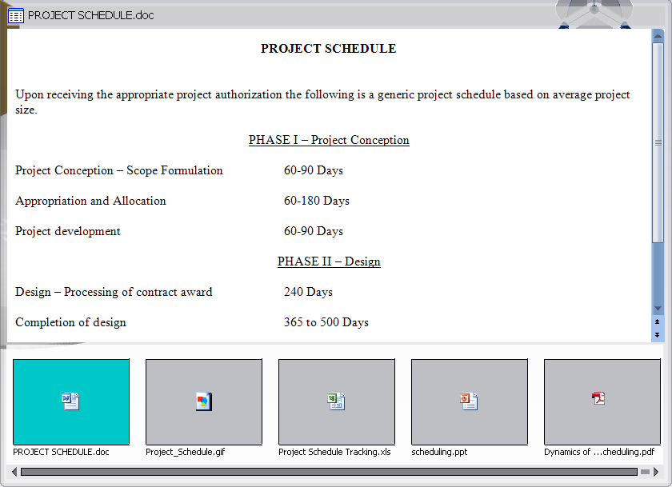Click the horizontal scrollbar left arrow

[x=14, y=472]
